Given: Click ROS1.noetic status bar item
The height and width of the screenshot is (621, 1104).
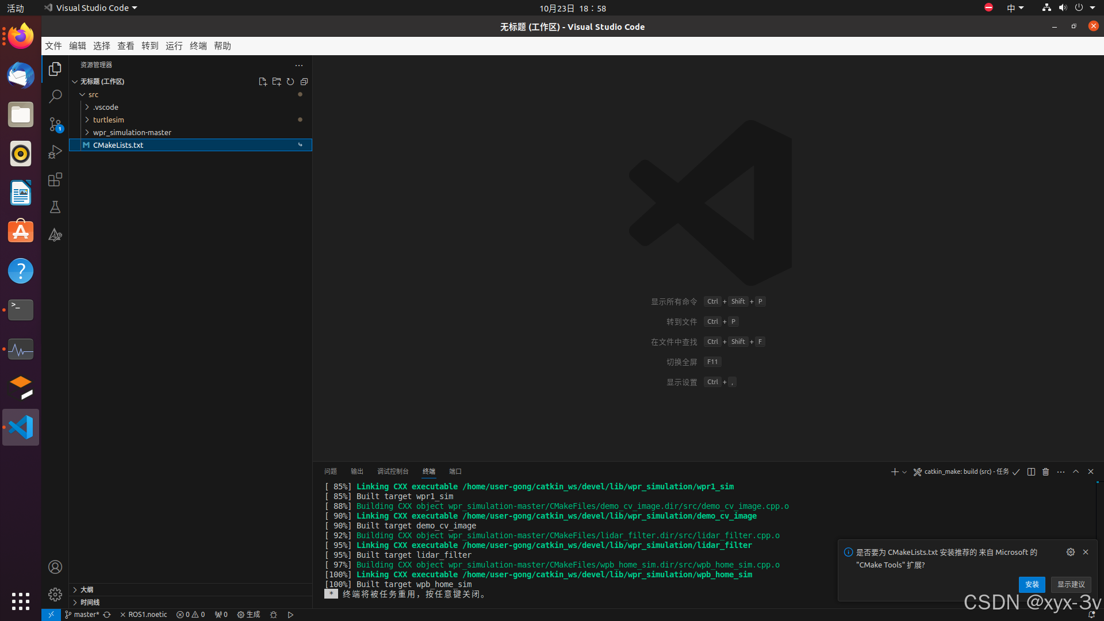Looking at the screenshot, I should [144, 615].
